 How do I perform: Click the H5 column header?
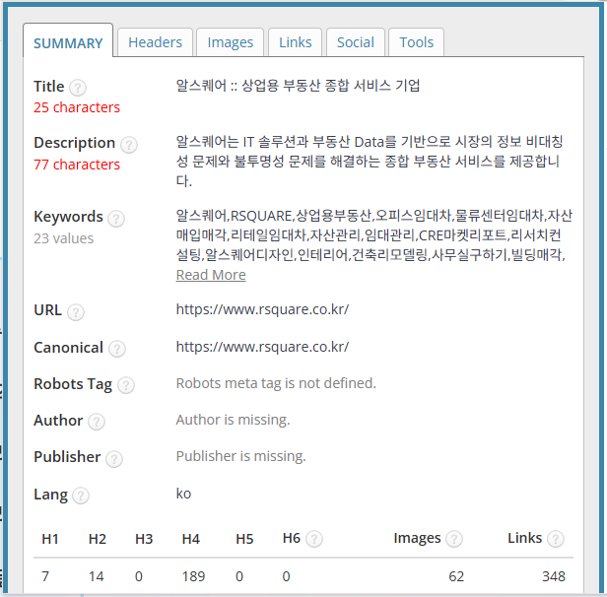(x=244, y=539)
